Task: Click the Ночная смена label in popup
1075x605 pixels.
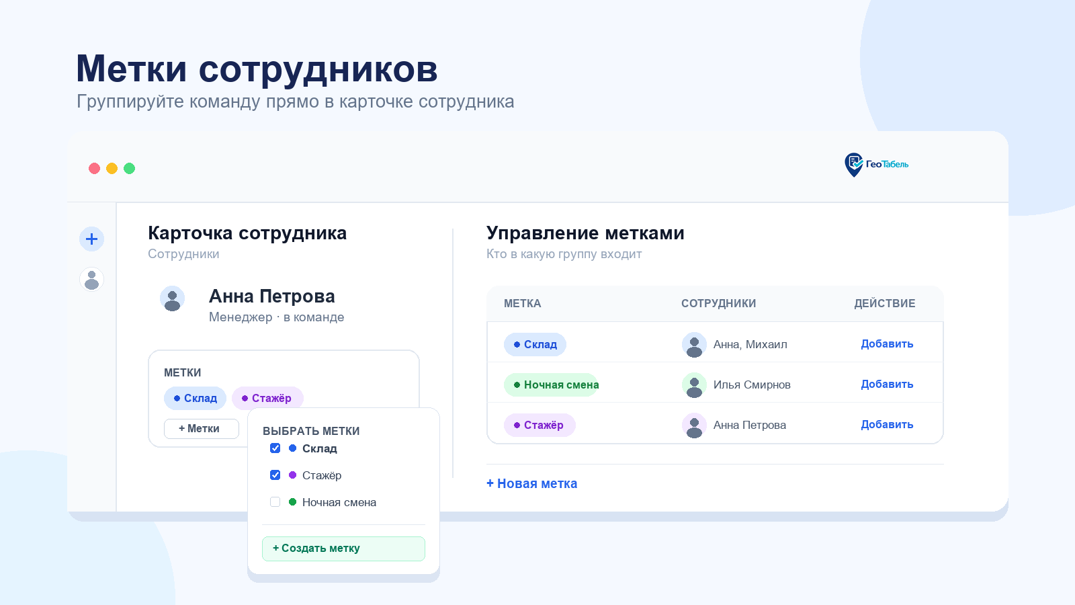Action: click(x=339, y=502)
